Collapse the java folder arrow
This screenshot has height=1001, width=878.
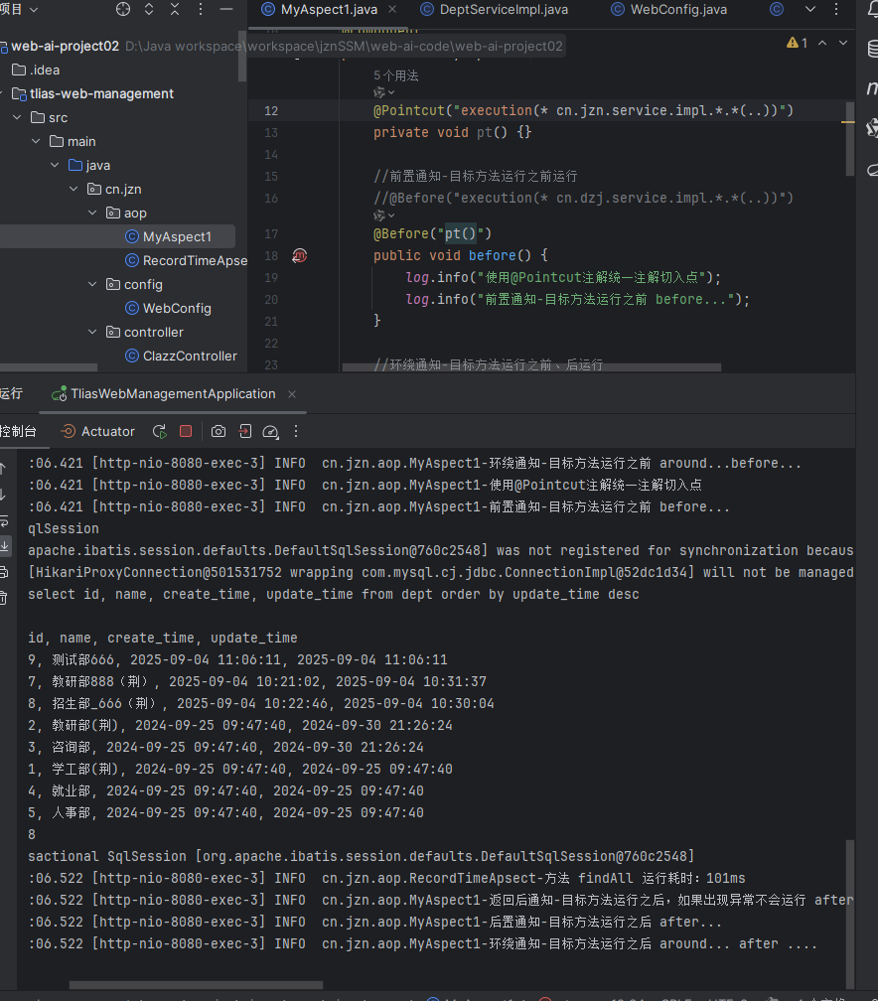[x=55, y=165]
